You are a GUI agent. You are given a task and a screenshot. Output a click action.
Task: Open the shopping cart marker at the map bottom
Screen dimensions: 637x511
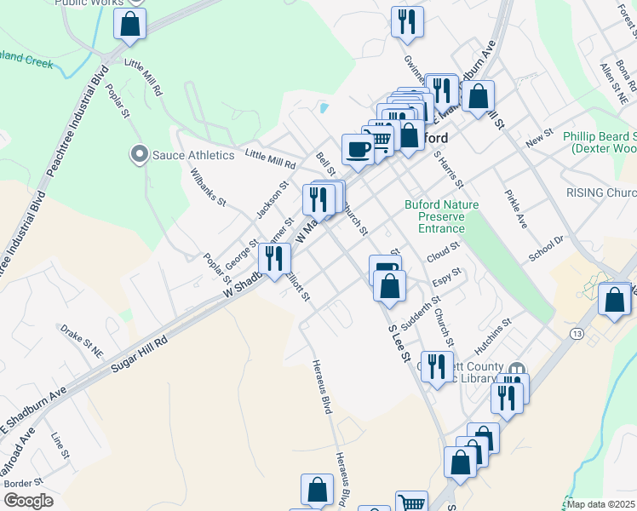pos(411,502)
